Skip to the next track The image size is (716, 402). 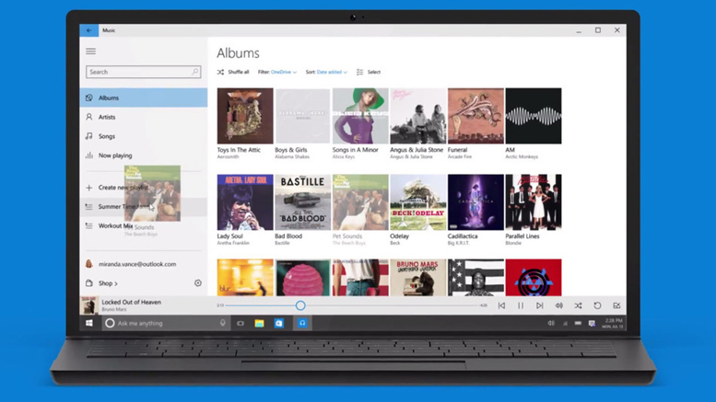[540, 305]
